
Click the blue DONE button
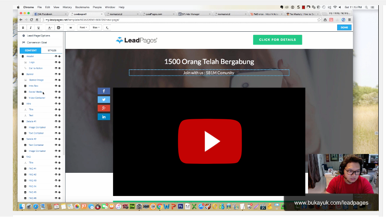click(344, 27)
